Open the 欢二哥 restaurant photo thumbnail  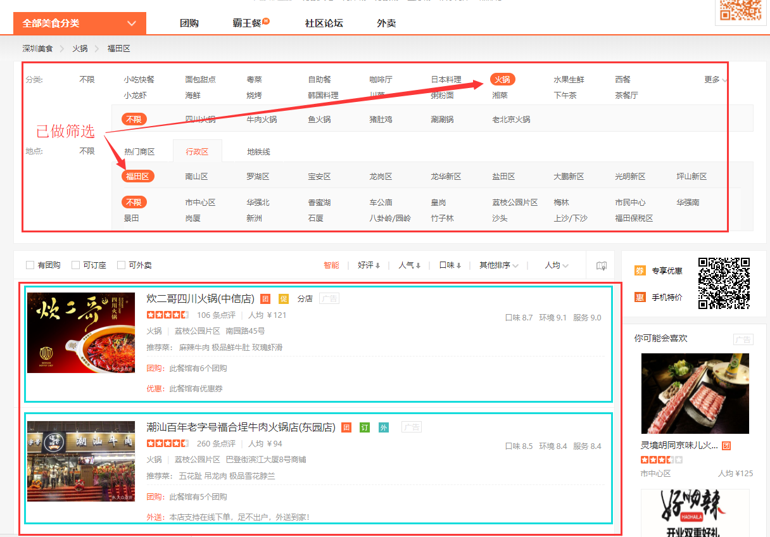(x=81, y=333)
